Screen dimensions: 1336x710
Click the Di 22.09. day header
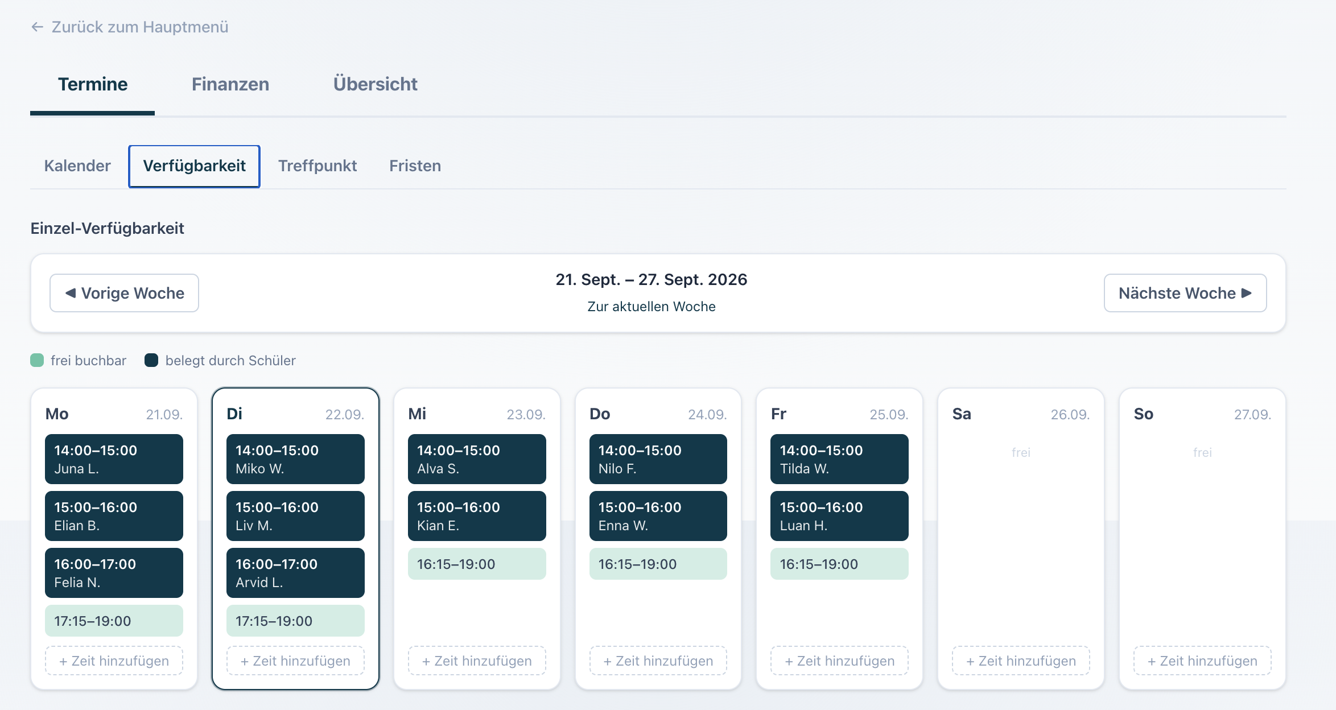[x=295, y=414]
